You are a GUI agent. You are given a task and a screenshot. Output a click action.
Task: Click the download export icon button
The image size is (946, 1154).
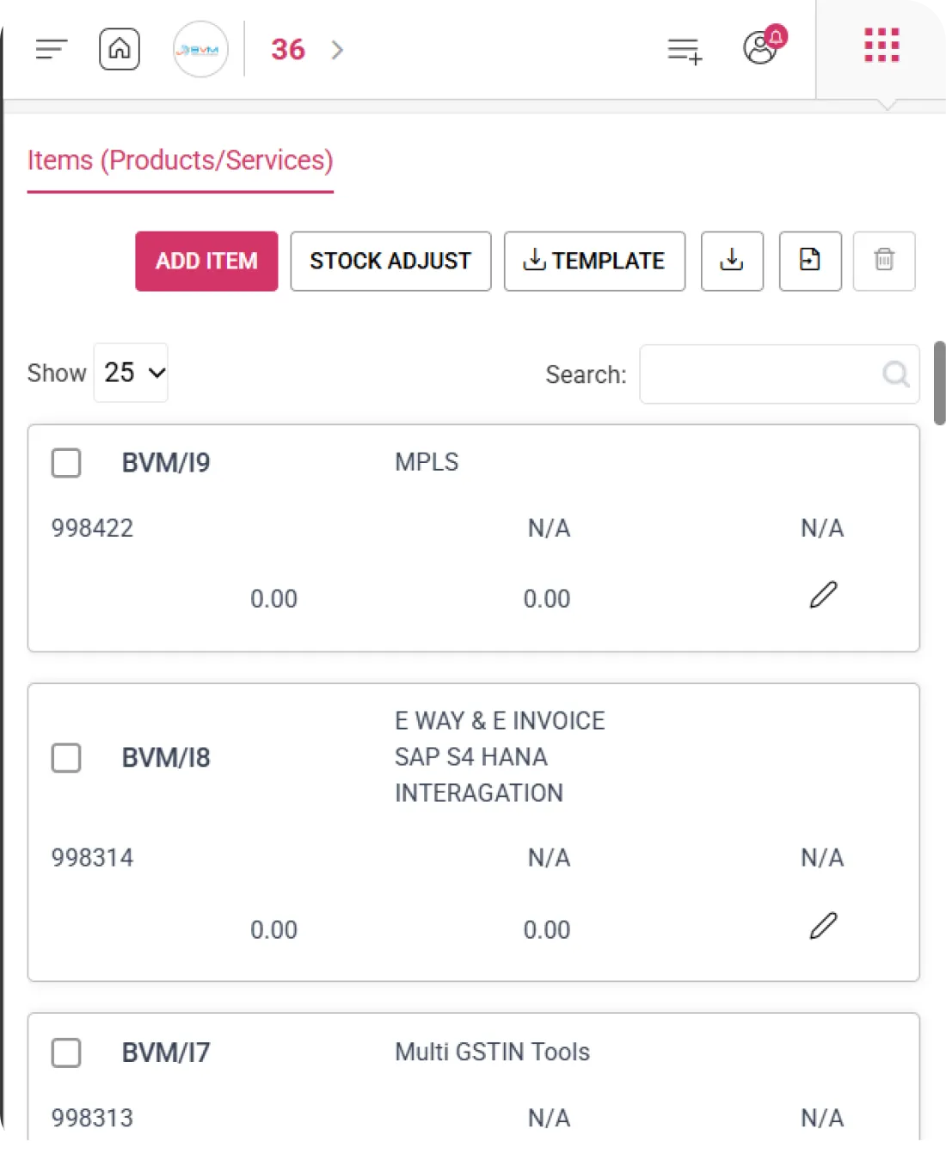[x=732, y=261]
